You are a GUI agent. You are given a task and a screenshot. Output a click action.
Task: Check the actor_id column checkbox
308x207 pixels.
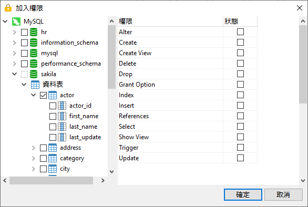point(53,106)
